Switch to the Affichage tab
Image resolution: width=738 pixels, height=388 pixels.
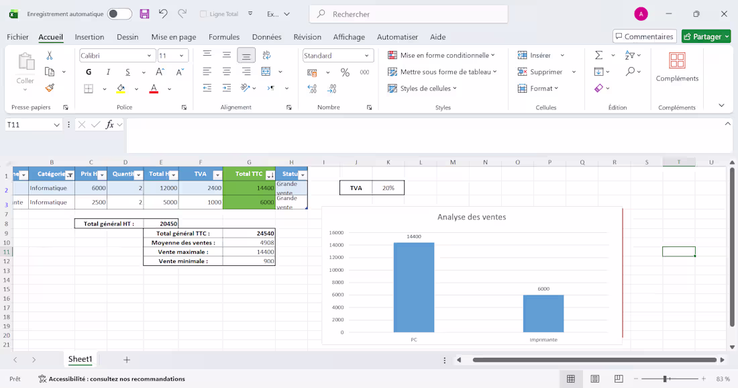coord(349,37)
